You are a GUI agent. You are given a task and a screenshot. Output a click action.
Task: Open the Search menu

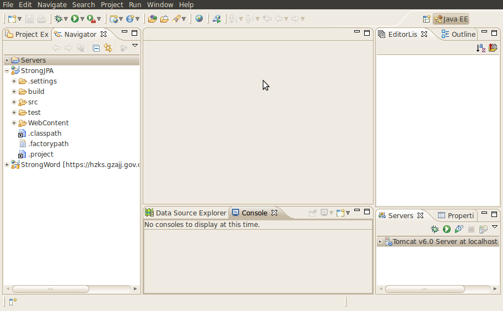[x=83, y=4]
